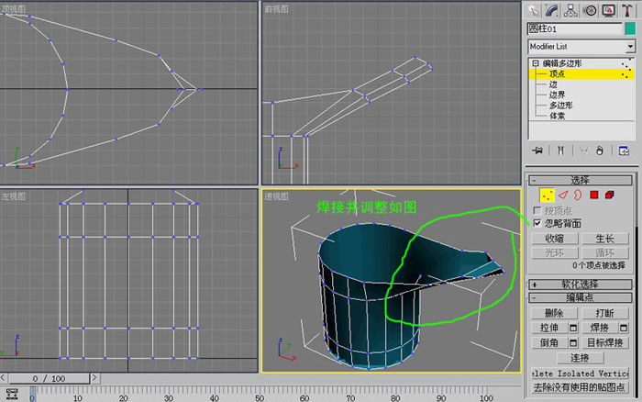Open the Utilities hammer tab
Image resolution: width=642 pixels, height=402 pixels.
pos(626,11)
